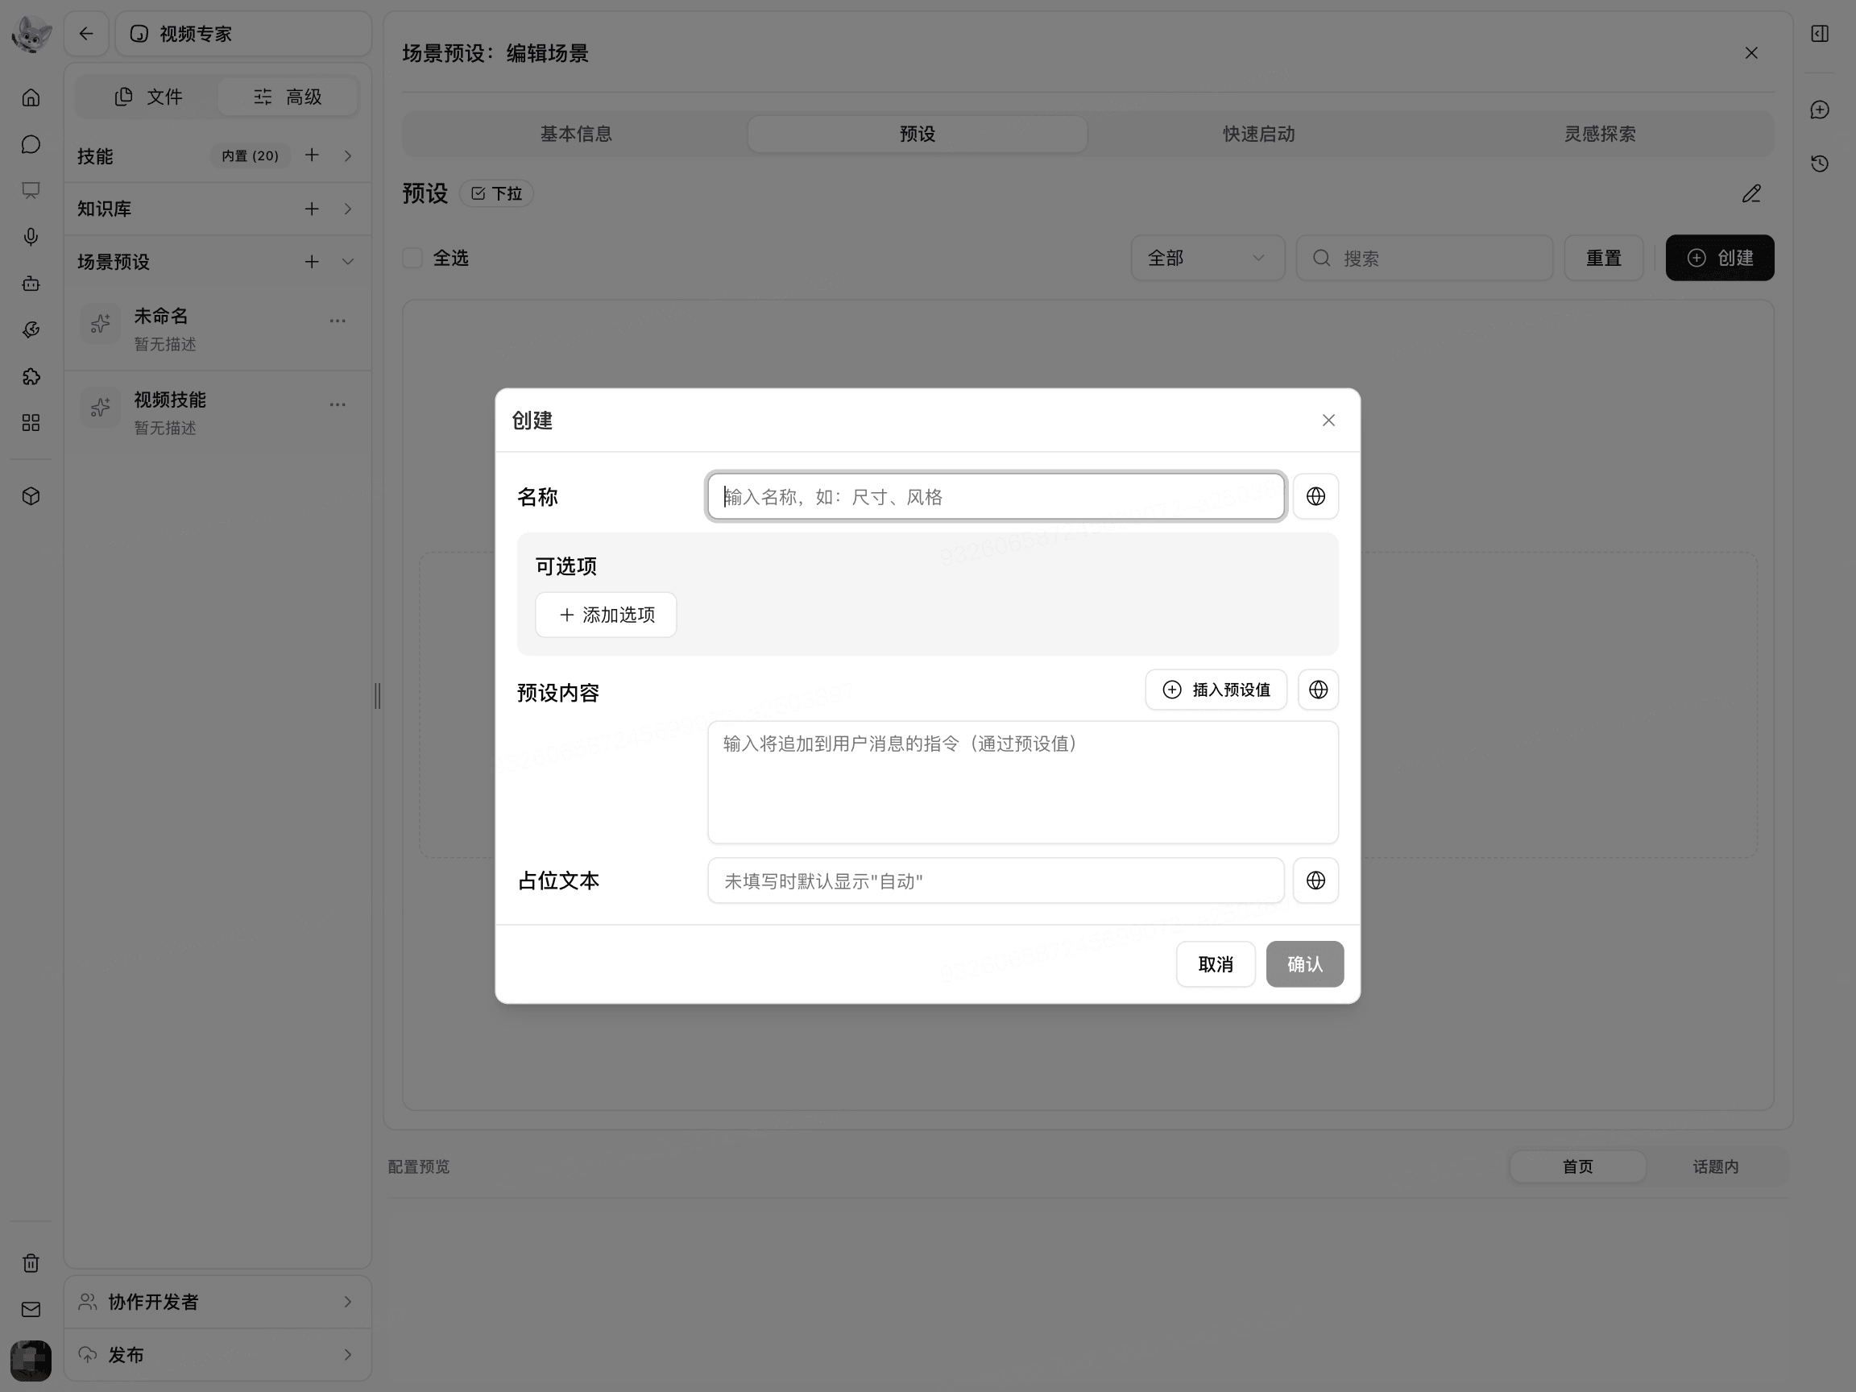Switch to the 基本信息 tab
The height and width of the screenshot is (1392, 1856).
point(576,134)
